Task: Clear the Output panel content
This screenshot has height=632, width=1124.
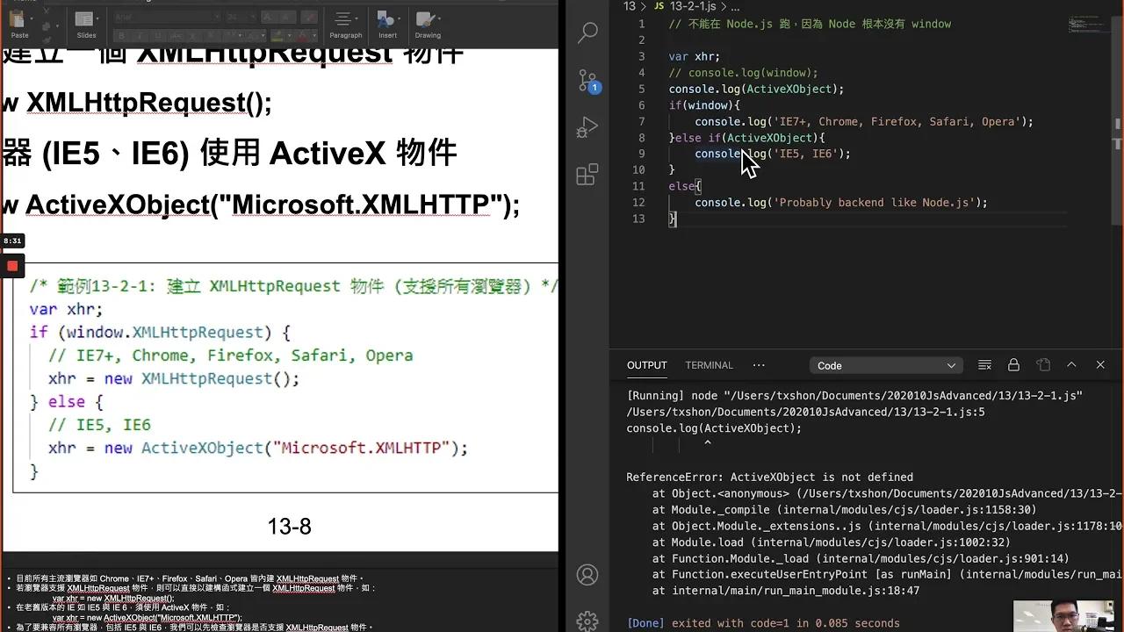Action: click(x=984, y=364)
